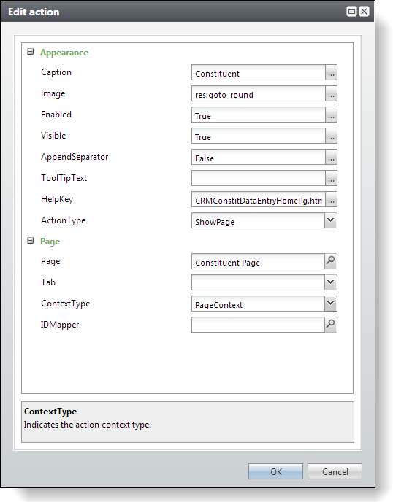The height and width of the screenshot is (502, 393).
Task: Collapse the Page section
Action: (x=31, y=241)
